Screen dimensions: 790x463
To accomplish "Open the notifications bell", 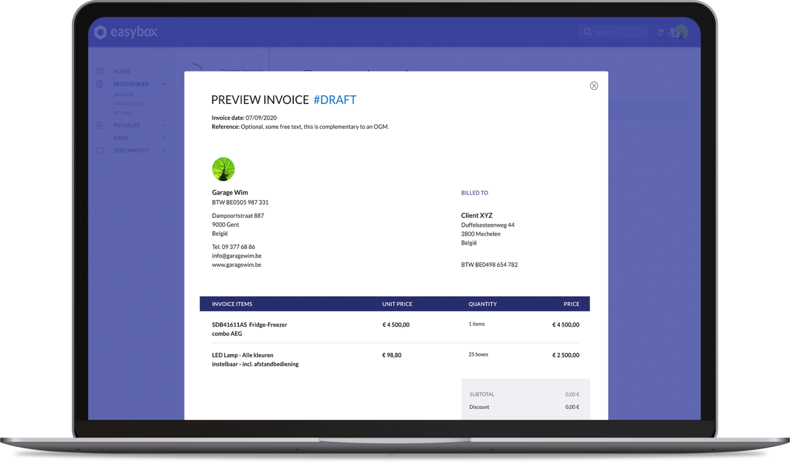I will (x=660, y=32).
